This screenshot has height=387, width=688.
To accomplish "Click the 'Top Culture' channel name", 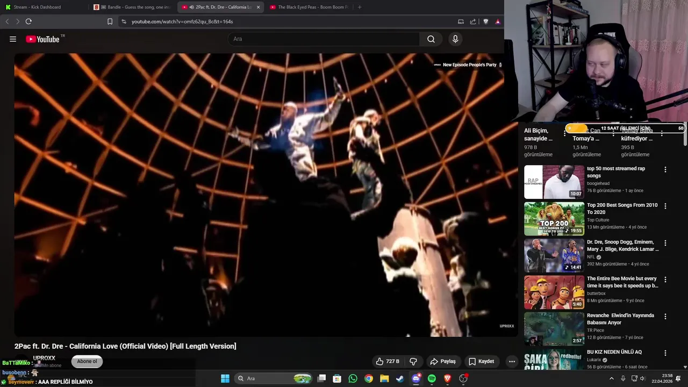I will coord(598,220).
